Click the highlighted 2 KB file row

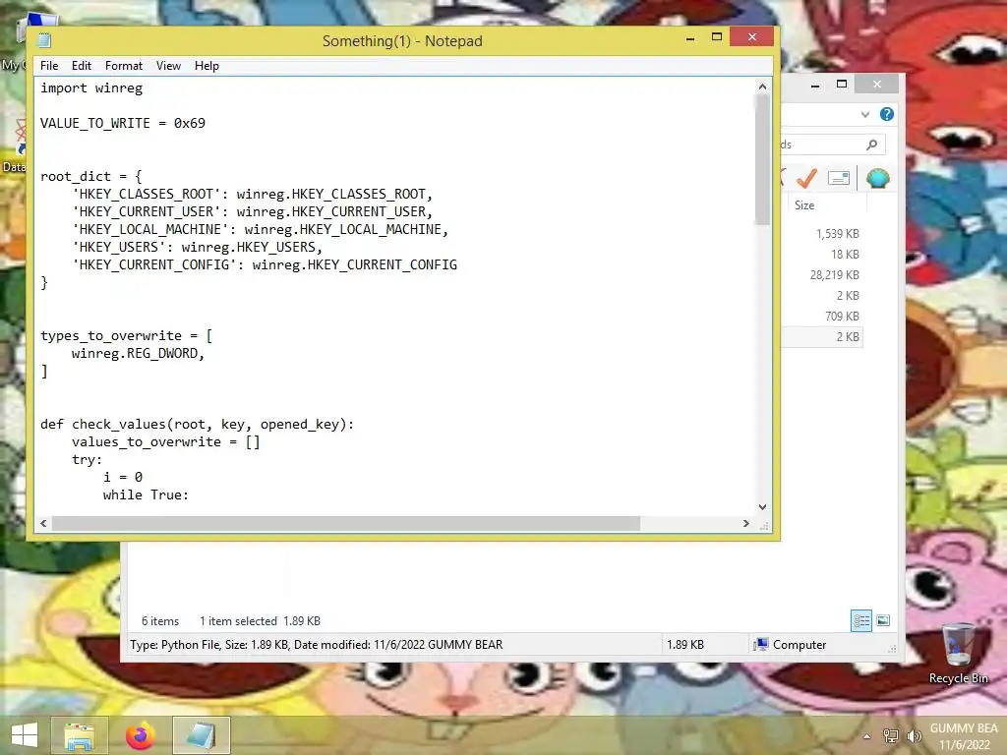[823, 336]
